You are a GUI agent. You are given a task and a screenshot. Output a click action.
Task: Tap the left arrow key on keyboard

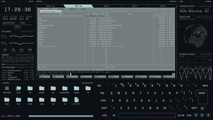[196, 115]
